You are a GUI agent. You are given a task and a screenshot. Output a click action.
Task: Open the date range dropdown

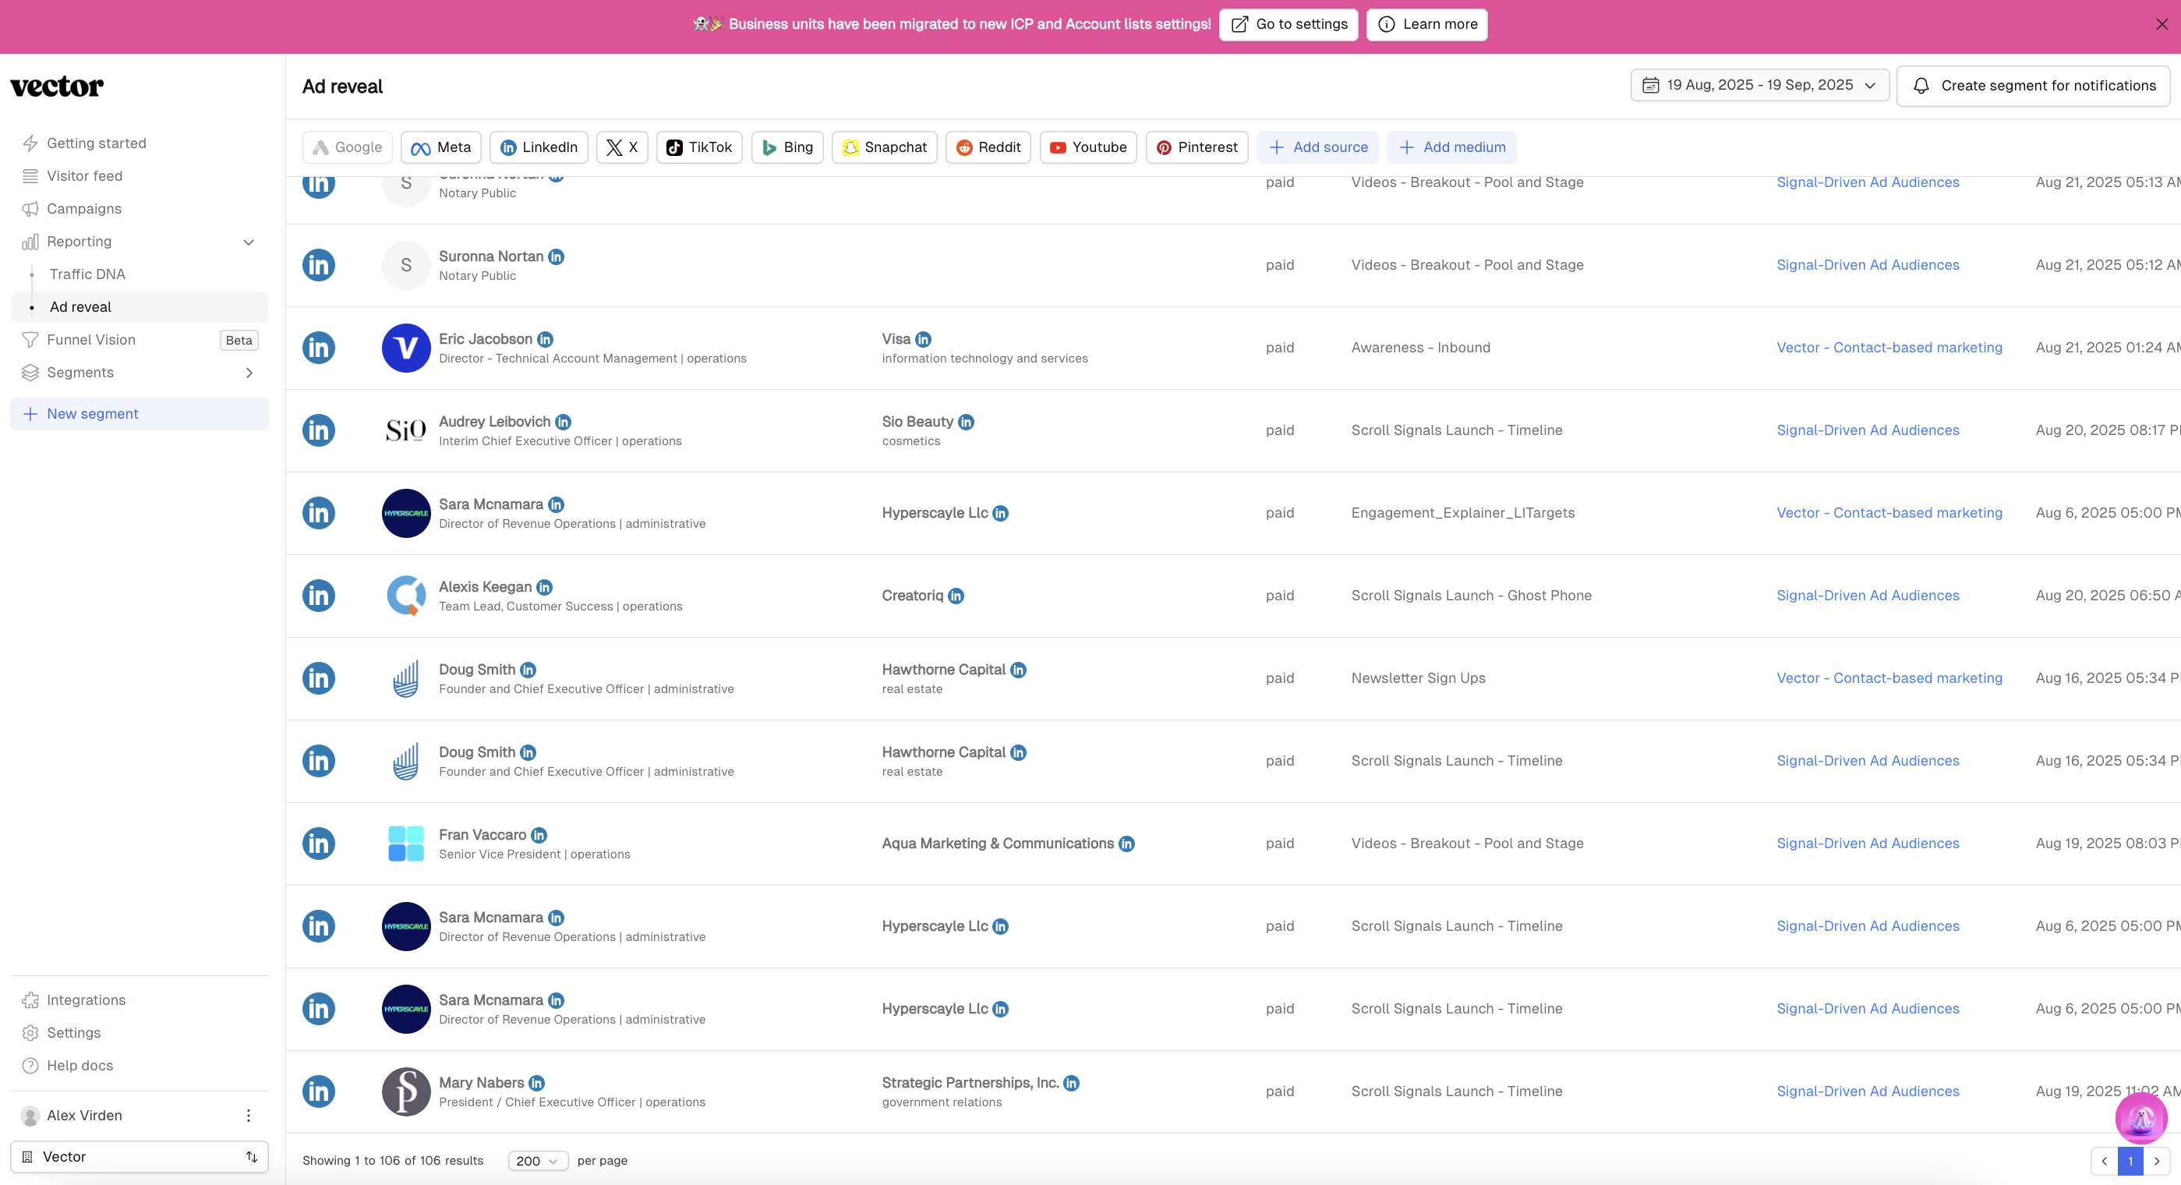(1759, 86)
